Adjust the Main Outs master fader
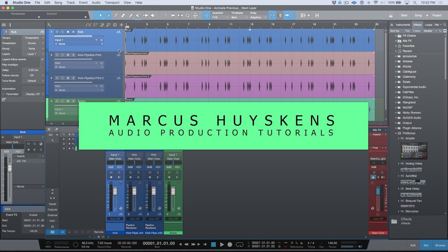This screenshot has height=252, width=448. tap(378, 191)
